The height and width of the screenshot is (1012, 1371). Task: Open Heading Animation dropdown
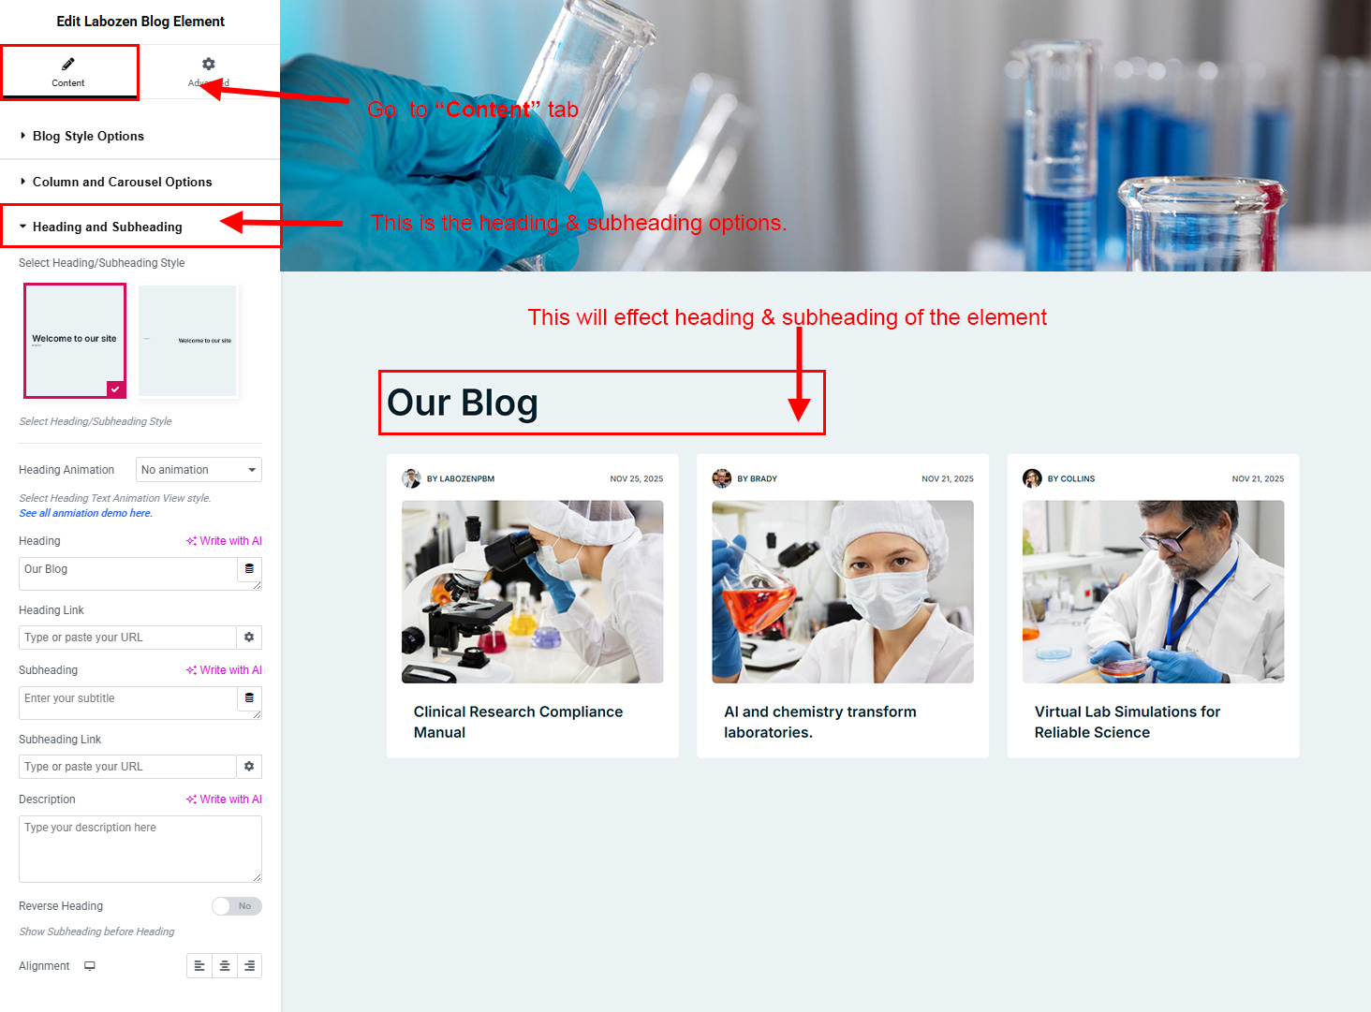coord(199,470)
